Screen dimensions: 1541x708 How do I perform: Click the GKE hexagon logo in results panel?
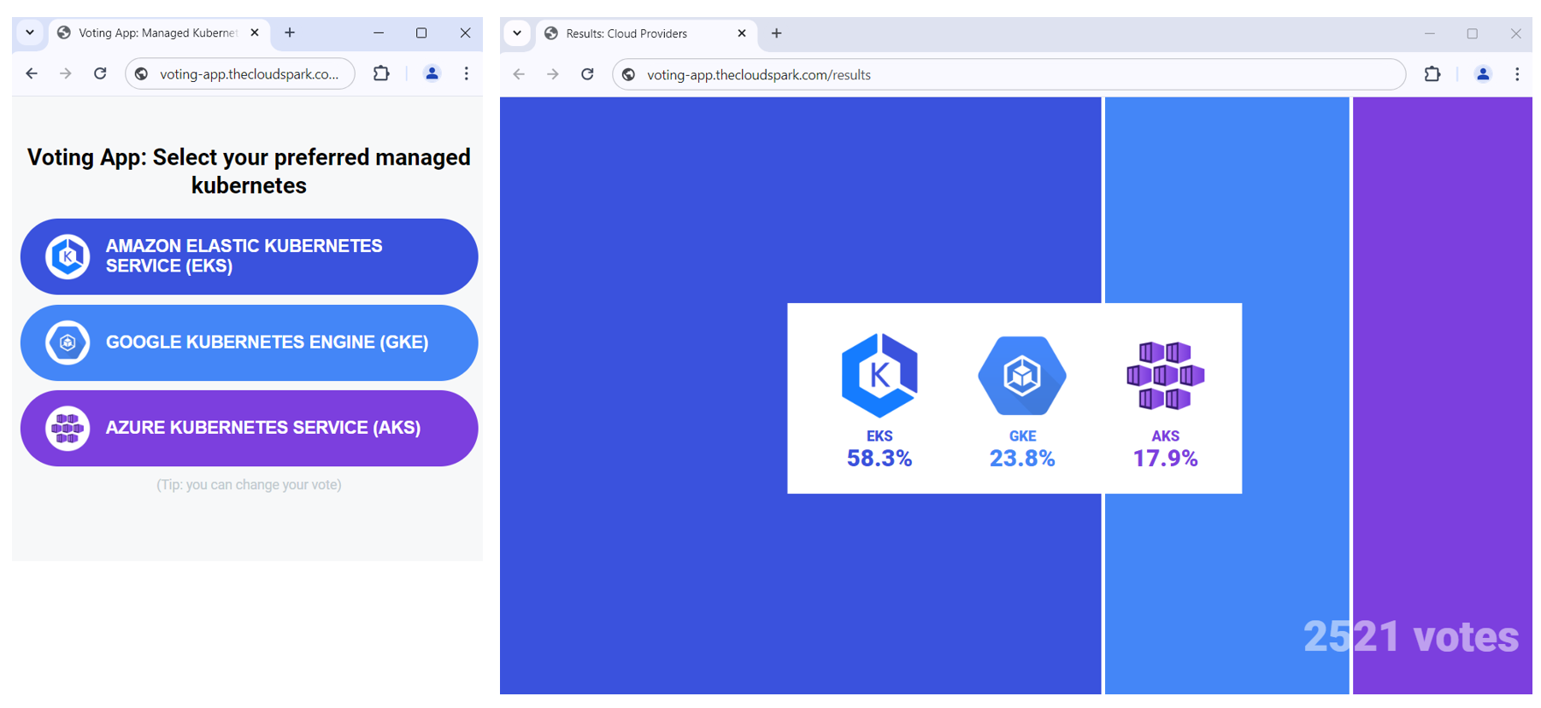point(1022,376)
